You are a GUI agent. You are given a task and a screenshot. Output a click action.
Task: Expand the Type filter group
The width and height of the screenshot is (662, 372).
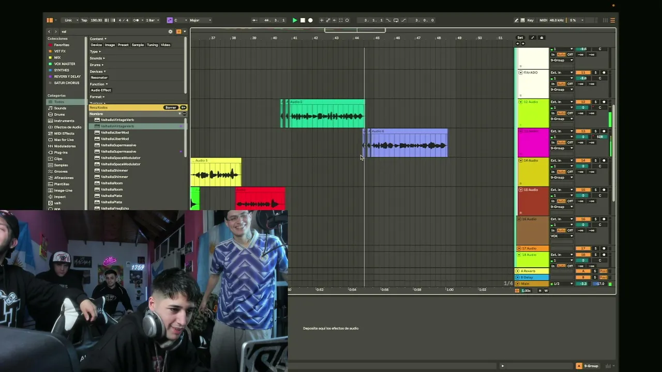pos(94,52)
